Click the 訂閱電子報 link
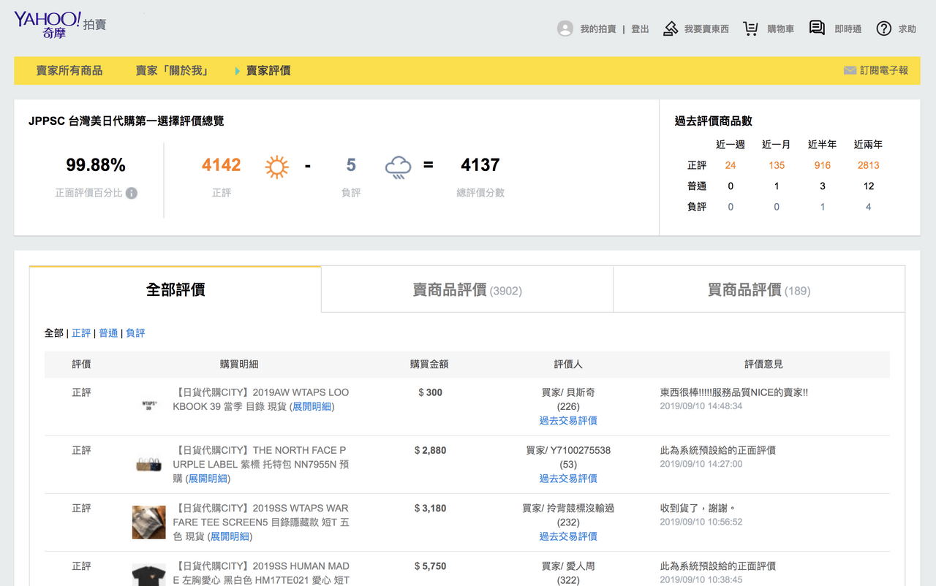 click(884, 71)
